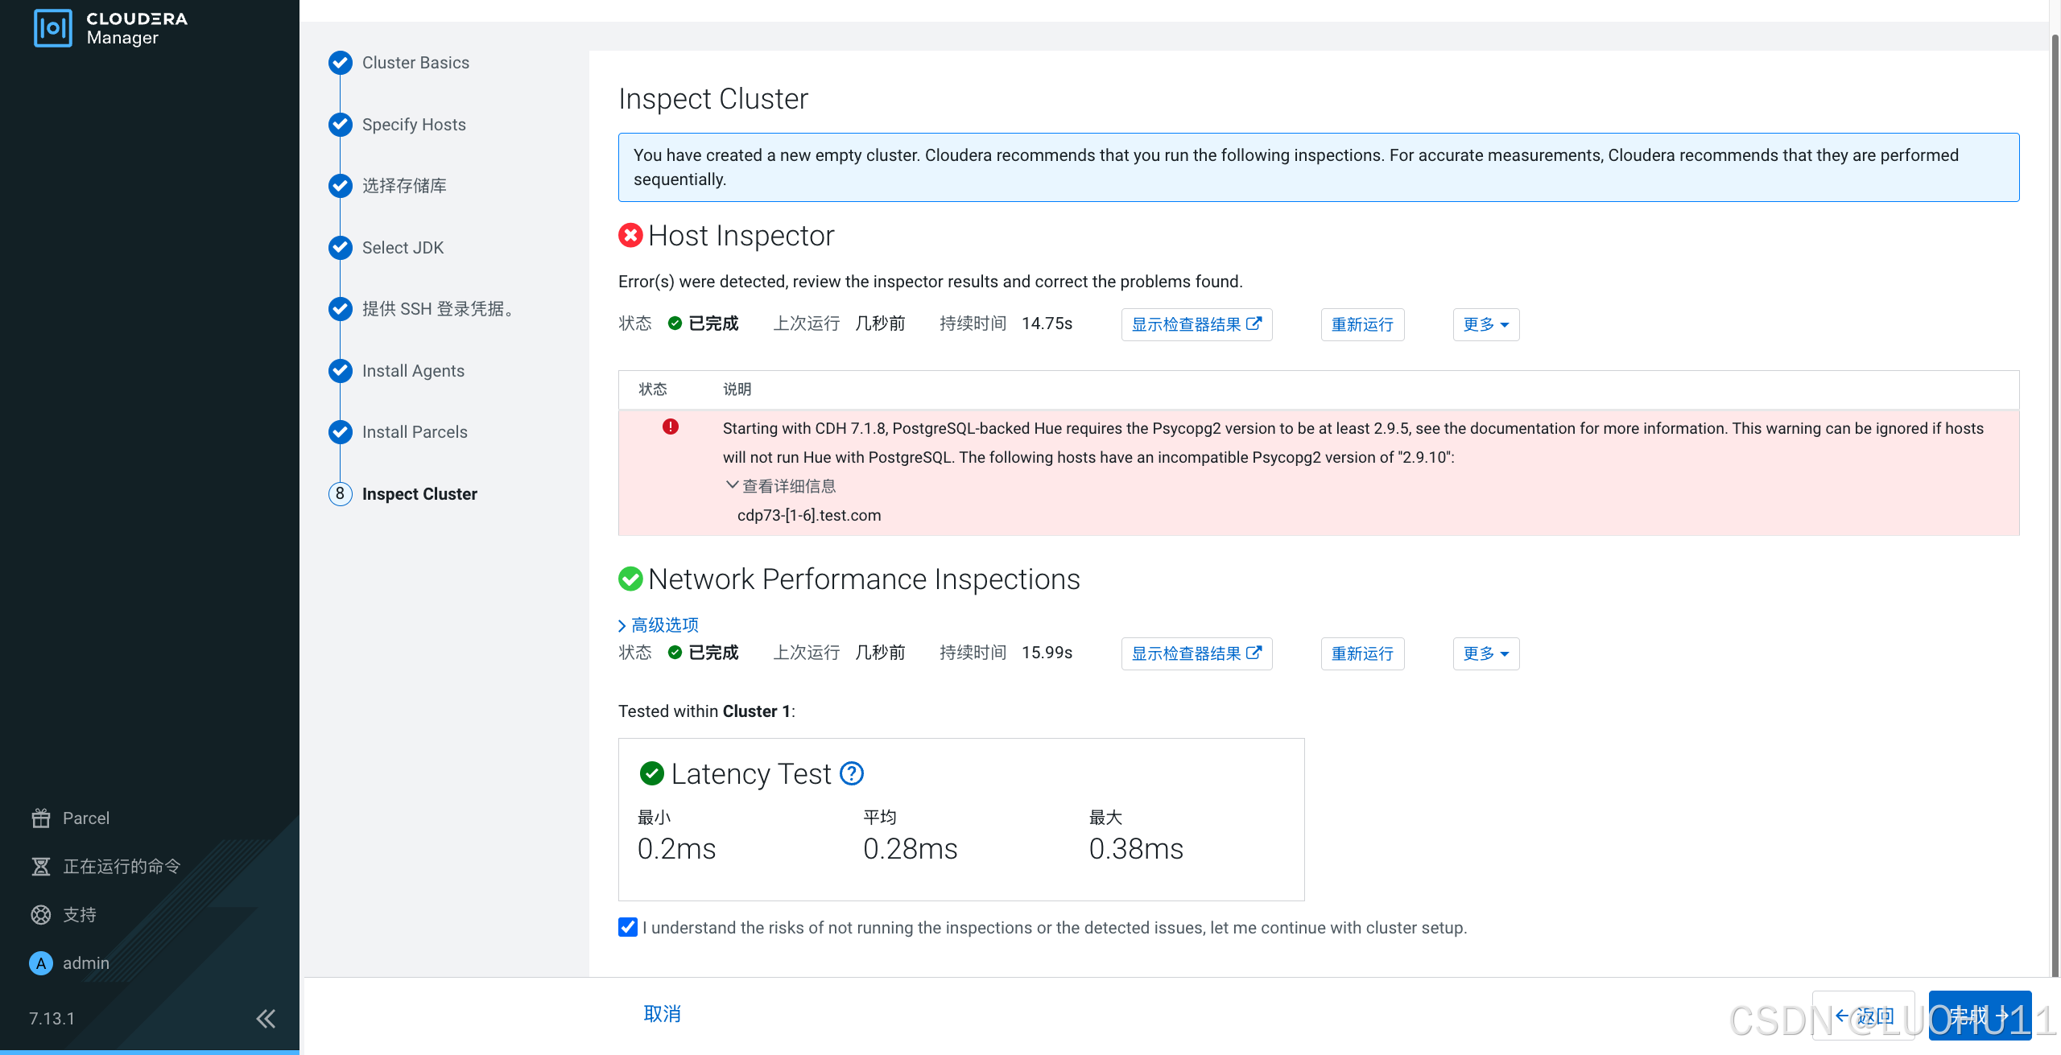Click the running commands hourglass icon
This screenshot has height=1055, width=2061.
41,867
